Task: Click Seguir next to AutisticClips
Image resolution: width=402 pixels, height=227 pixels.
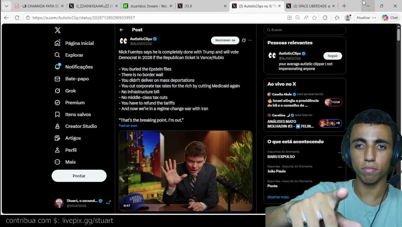Action: [333, 56]
